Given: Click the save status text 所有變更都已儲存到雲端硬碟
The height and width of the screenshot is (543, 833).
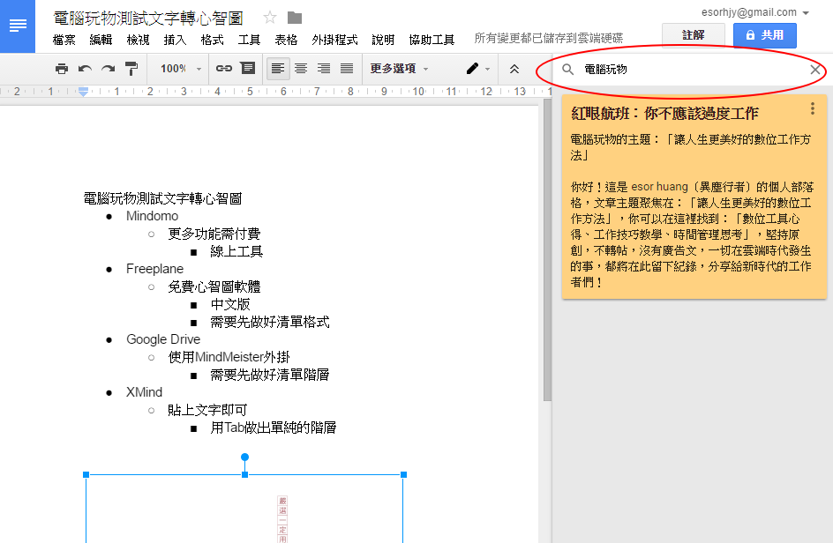Looking at the screenshot, I should (548, 38).
